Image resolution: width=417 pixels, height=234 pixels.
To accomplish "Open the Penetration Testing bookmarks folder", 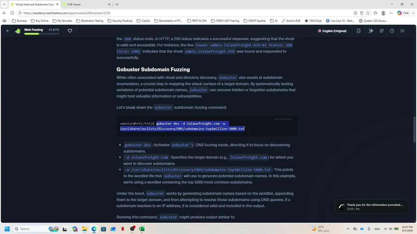I will pyautogui.click(x=90, y=21).
